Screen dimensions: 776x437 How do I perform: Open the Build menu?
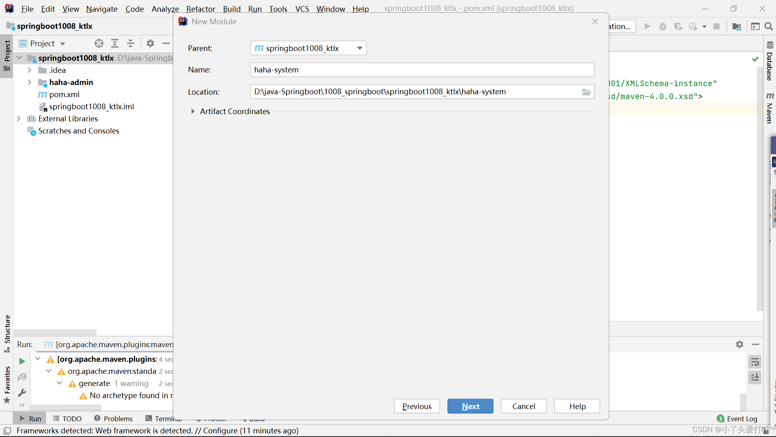point(232,9)
